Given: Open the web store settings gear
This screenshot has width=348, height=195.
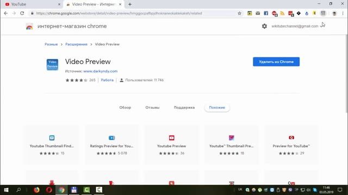Looking at the screenshot, I should click(x=264, y=26).
